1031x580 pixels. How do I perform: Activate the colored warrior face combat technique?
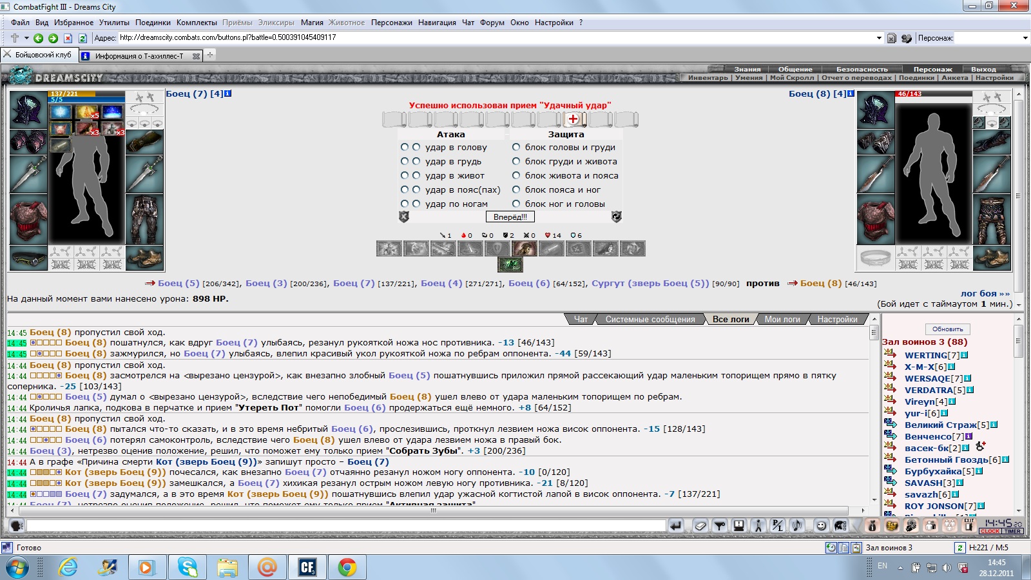pos(524,248)
